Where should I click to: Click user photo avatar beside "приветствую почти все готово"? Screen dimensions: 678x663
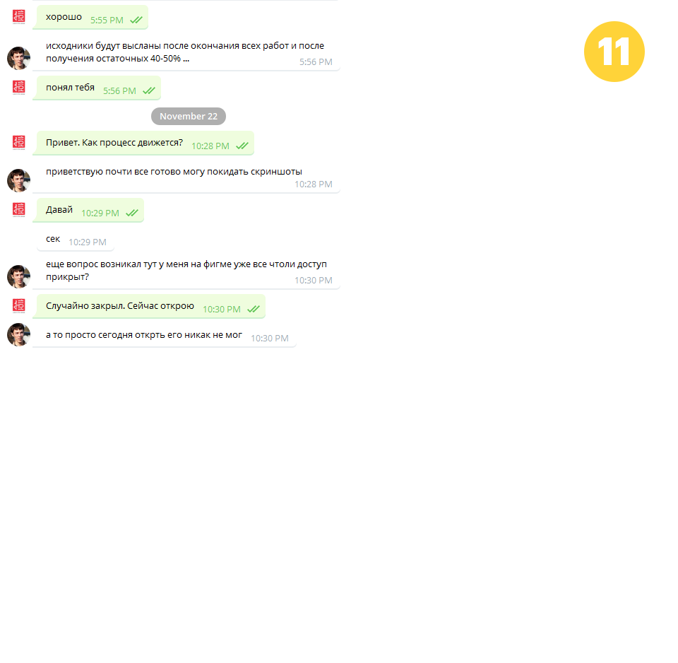tap(18, 180)
